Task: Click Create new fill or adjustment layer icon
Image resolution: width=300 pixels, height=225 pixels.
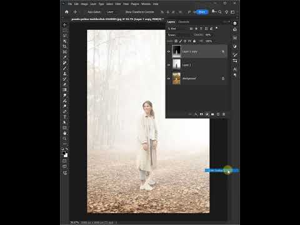Action: (207, 114)
